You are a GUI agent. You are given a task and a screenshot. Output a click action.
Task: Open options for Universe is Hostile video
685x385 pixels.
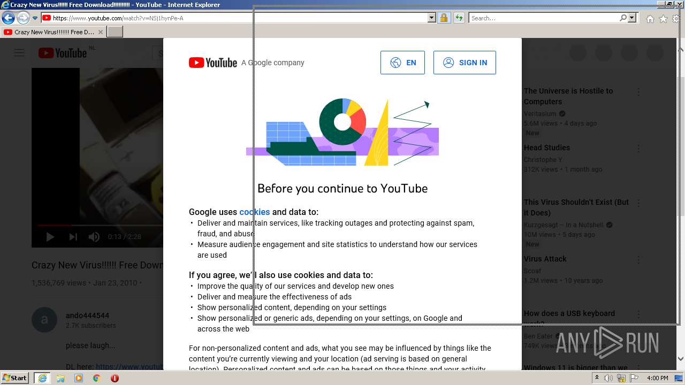tap(638, 92)
